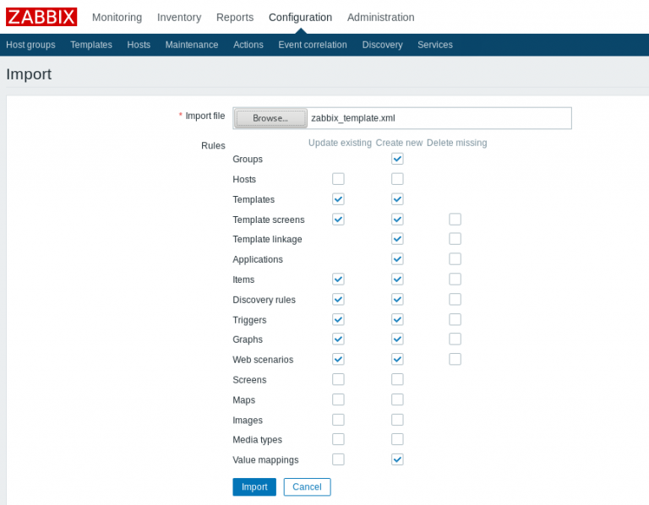Uncheck Template screens Update existing checkbox

point(338,220)
